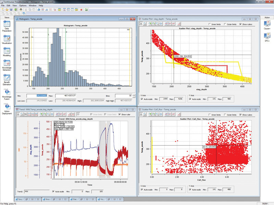This screenshot has height=205, width=274.
Task: Open the Options menu
Action: pyautogui.click(x=23, y=5)
